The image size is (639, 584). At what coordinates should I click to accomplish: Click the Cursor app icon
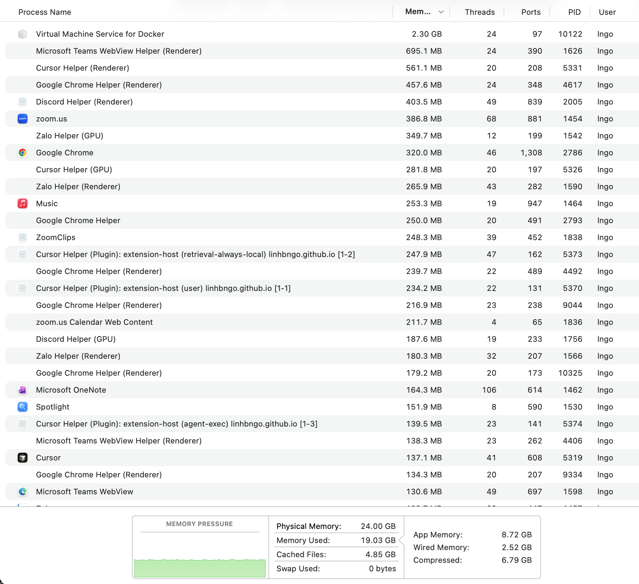coord(23,458)
